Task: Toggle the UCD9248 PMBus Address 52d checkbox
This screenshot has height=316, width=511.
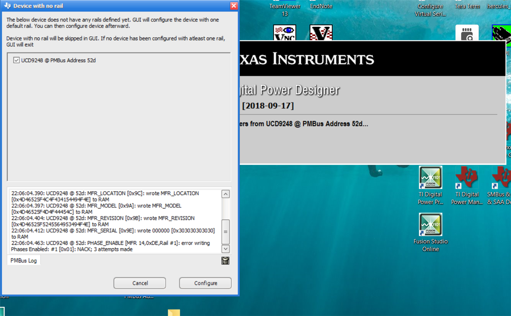Action: pos(16,60)
